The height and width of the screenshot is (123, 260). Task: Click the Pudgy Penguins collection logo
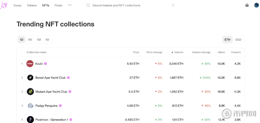coord(31,106)
